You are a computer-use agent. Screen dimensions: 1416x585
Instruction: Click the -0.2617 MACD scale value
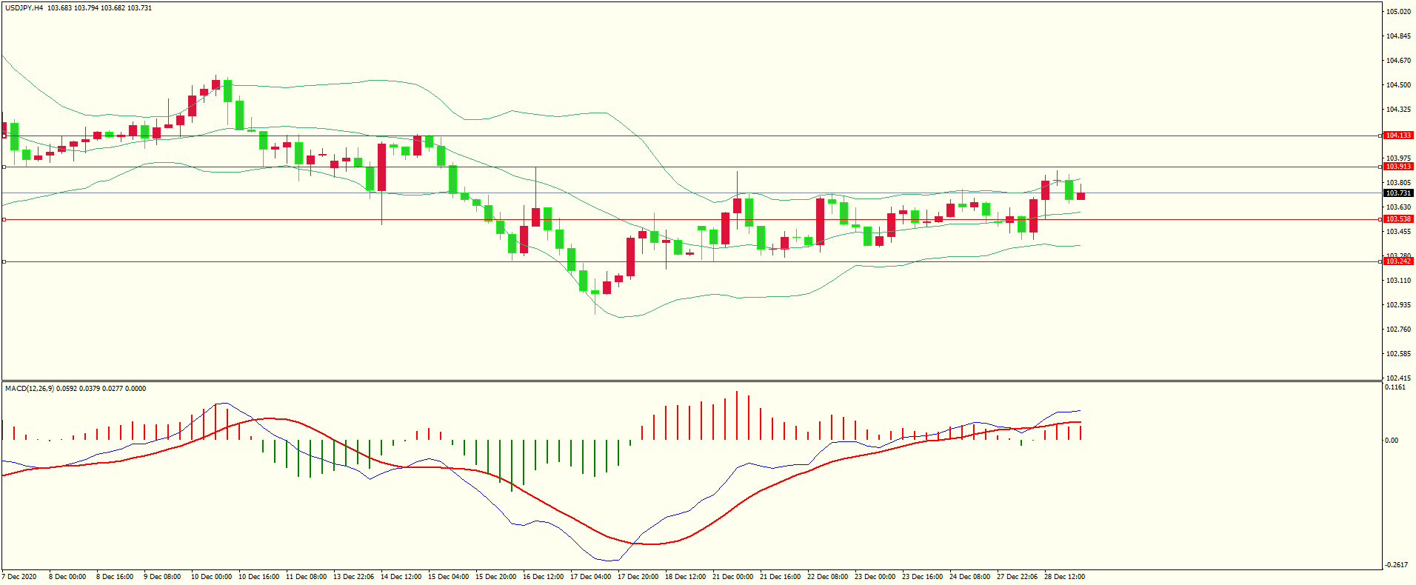coord(1396,565)
